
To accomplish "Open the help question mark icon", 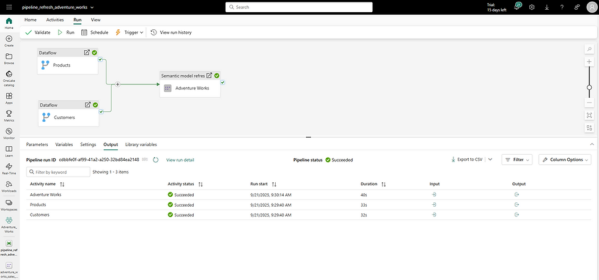I will click(x=562, y=7).
